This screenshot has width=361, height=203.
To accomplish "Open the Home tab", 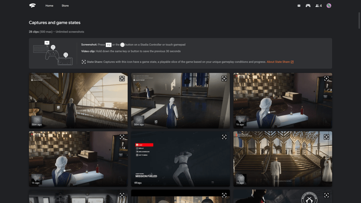I will (49, 6).
